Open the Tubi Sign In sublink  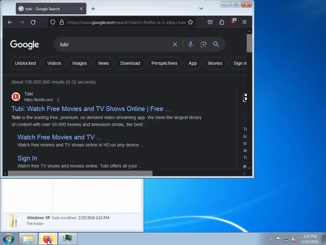click(27, 158)
